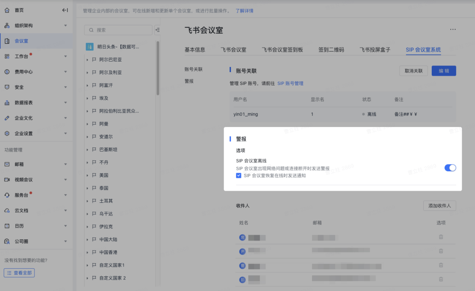475x291 pixels.
Task: Click the 服务台 headset icon
Action: click(x=7, y=195)
